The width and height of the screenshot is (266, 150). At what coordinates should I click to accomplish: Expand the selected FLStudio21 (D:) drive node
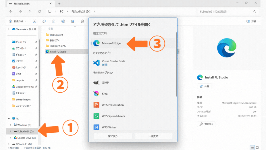(x=10, y=131)
